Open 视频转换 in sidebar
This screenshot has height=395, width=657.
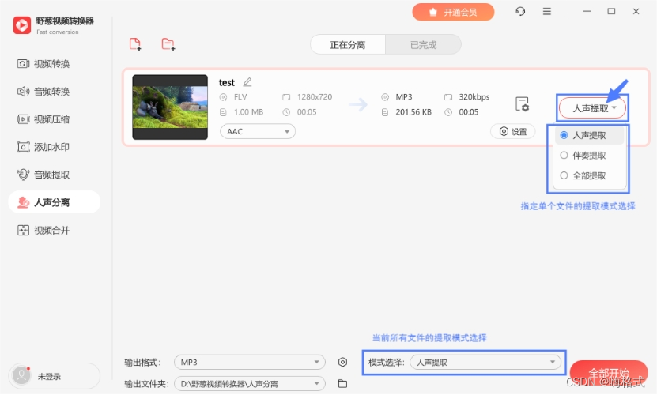(x=43, y=64)
